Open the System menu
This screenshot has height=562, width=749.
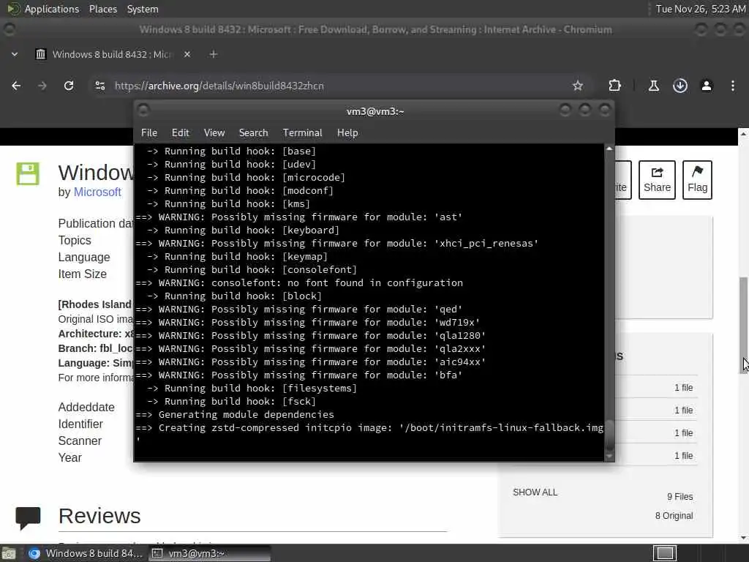[143, 9]
